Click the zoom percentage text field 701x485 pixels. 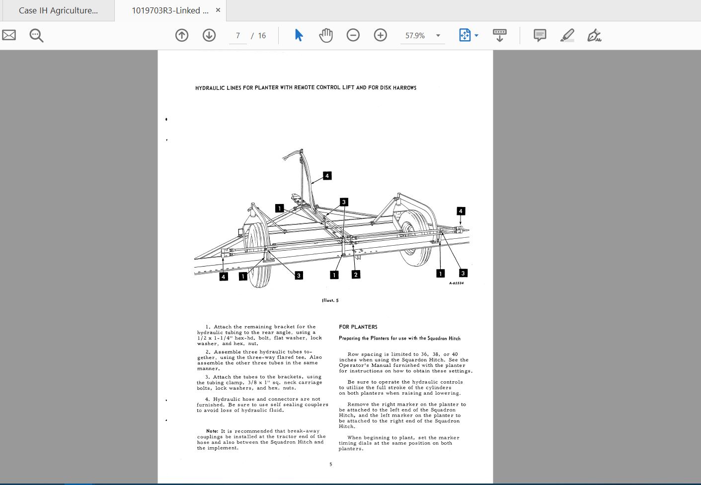[x=415, y=36]
